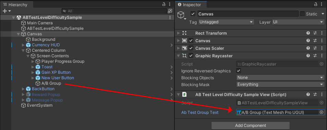
Task: Open Toast prefab via right arrow
Action: pos(171,67)
